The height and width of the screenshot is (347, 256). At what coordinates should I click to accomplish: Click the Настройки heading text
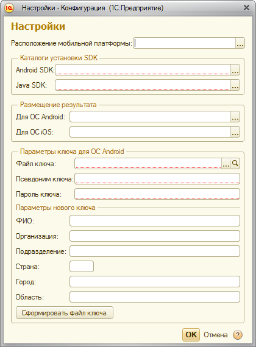point(38,26)
